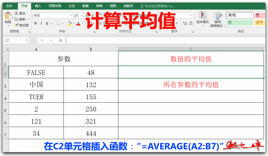Switch to the 页面布局 tab

pos(55,6)
